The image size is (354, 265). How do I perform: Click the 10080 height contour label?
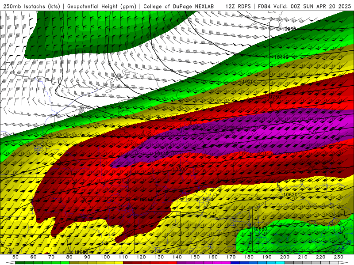click(289, 29)
